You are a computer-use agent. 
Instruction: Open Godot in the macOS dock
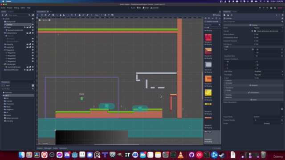click(x=74, y=155)
